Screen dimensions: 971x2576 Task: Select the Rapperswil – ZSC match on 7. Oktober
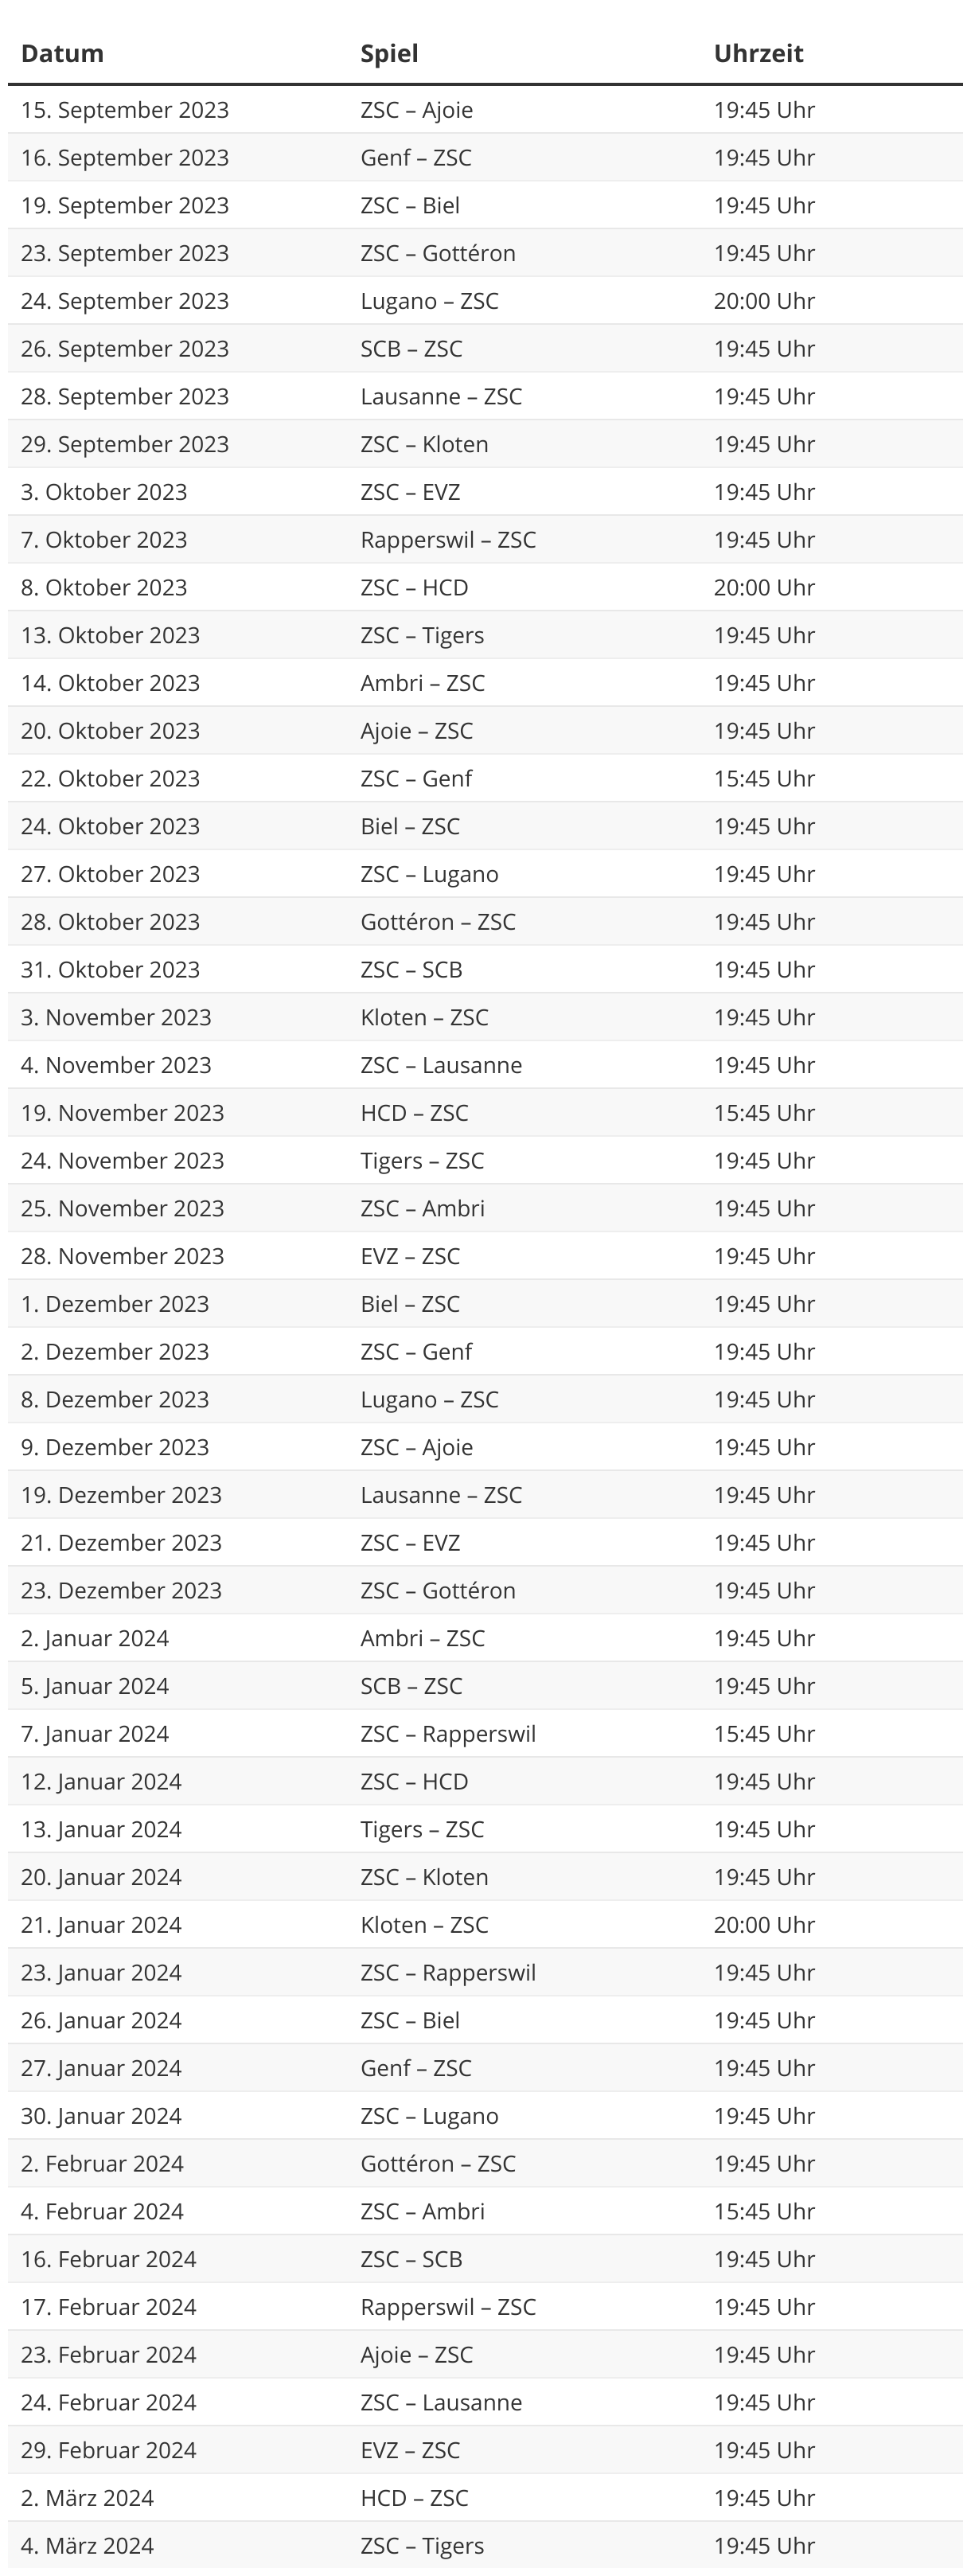448,540
